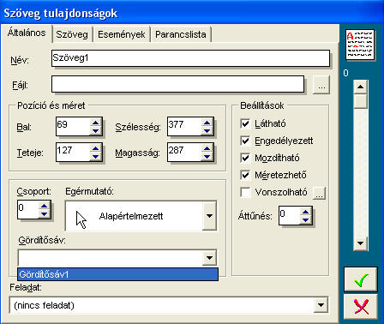Click the Csoport number field
384x324 pixels.
pos(28,210)
